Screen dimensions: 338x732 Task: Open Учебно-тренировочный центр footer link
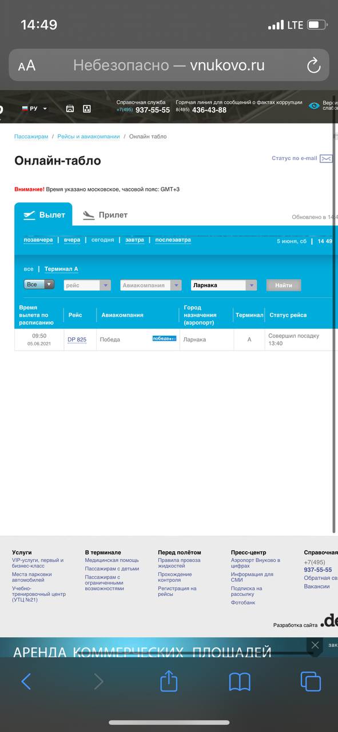[x=38, y=594]
